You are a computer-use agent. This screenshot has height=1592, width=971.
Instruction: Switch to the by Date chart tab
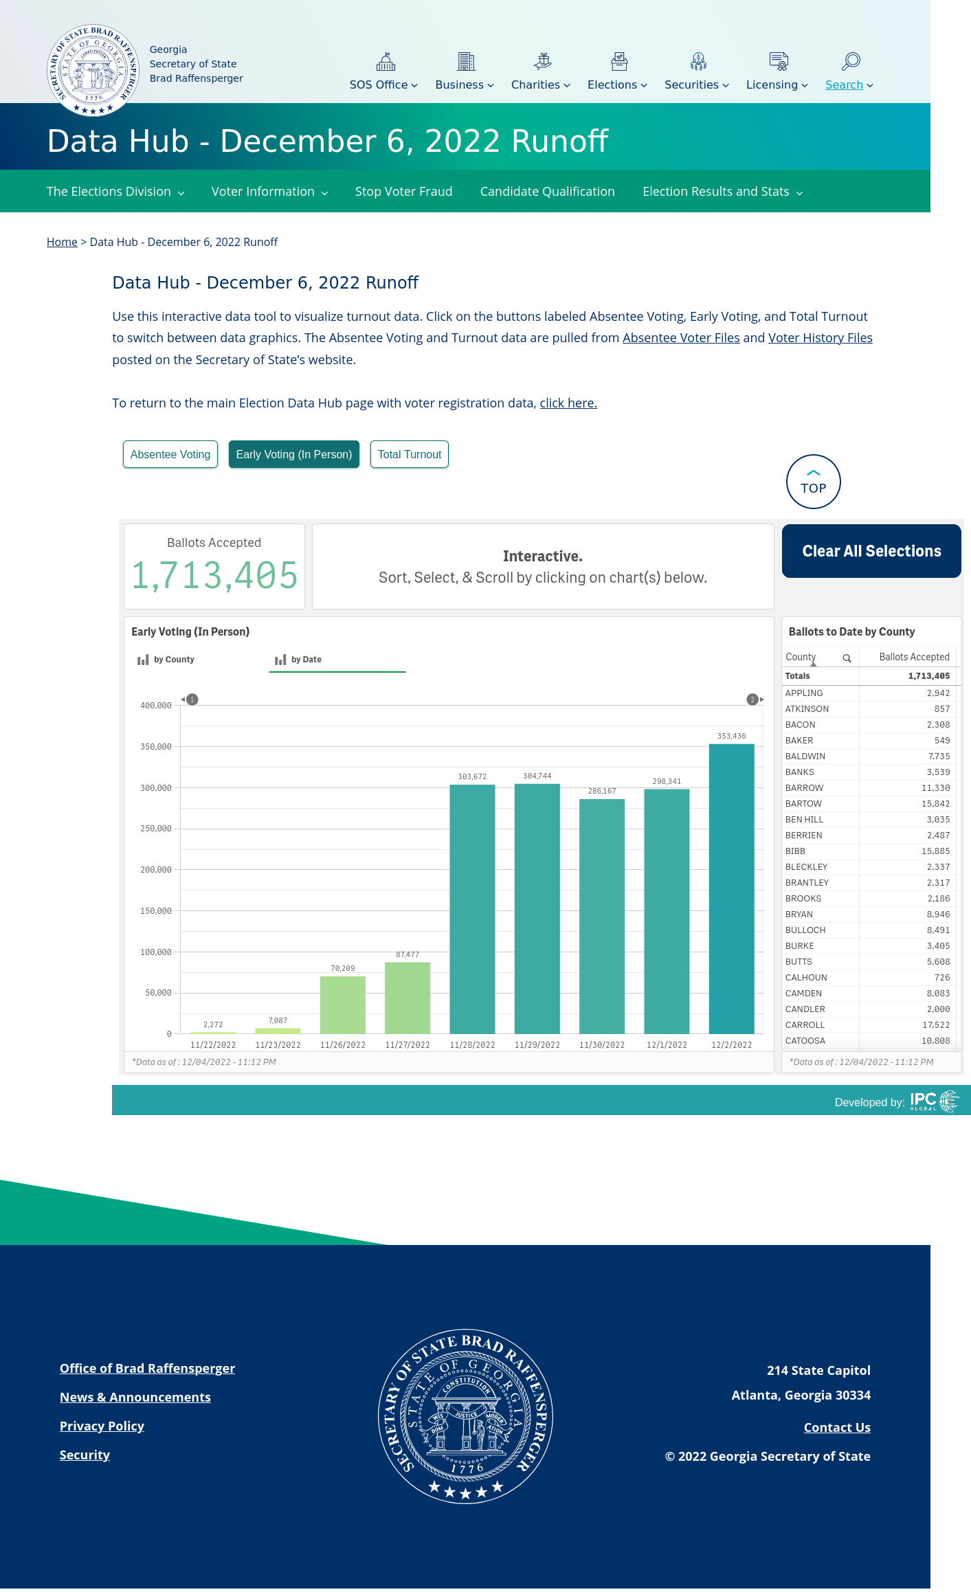coord(337,660)
